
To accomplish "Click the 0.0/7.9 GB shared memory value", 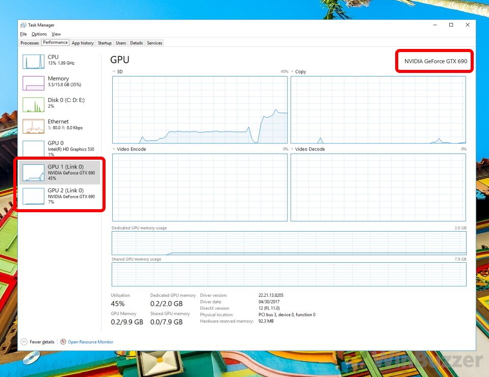I will coord(166,322).
